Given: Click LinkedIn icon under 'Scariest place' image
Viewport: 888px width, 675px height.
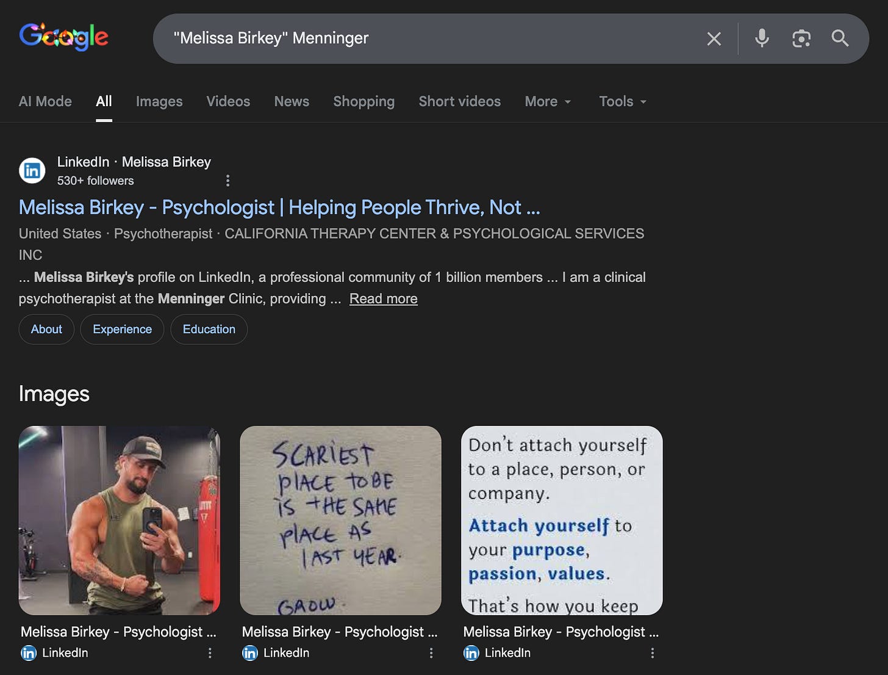Looking at the screenshot, I should pos(250,653).
